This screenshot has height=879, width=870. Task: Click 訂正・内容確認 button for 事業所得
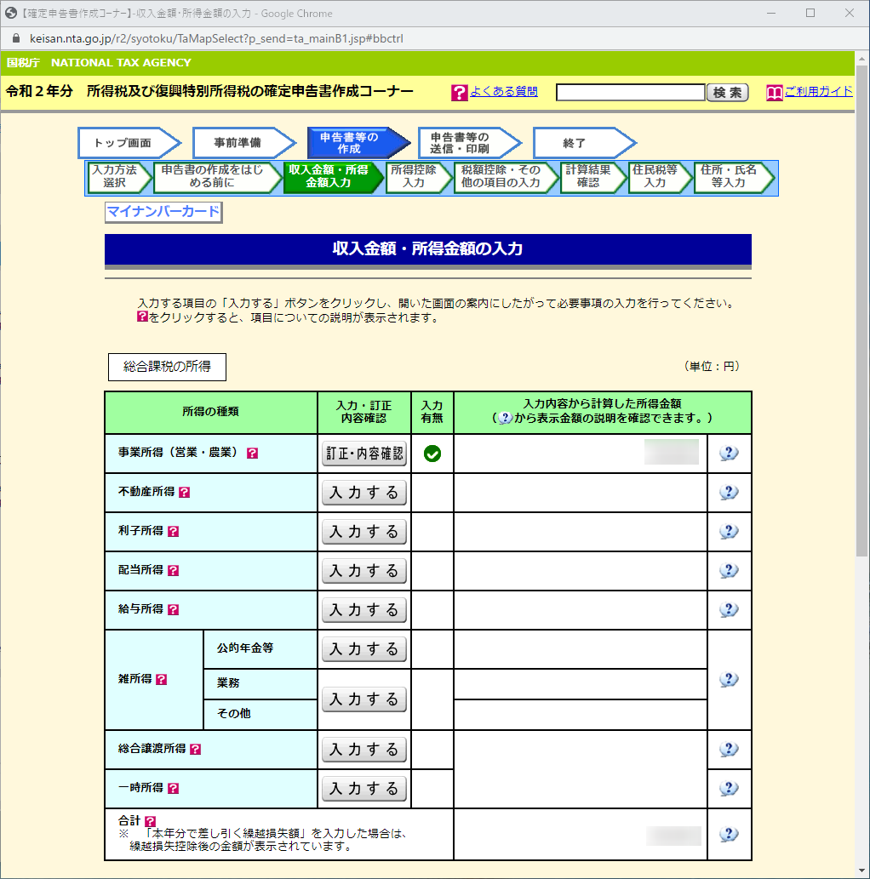[x=364, y=454]
